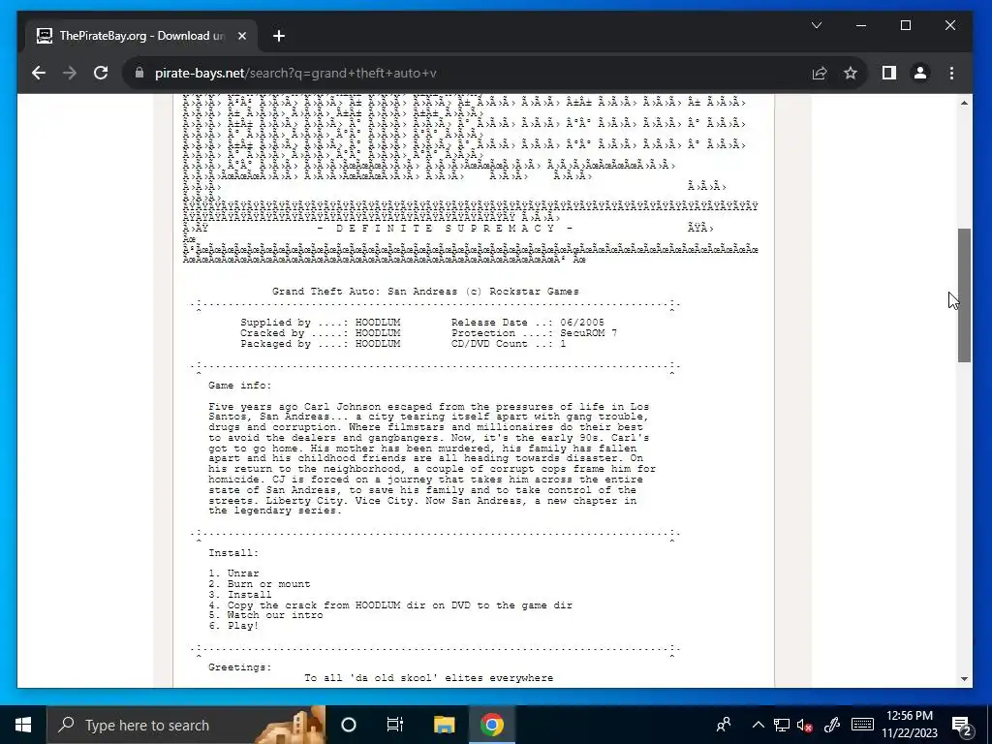This screenshot has width=992, height=744.
Task: Open Task View
Action: (x=395, y=725)
